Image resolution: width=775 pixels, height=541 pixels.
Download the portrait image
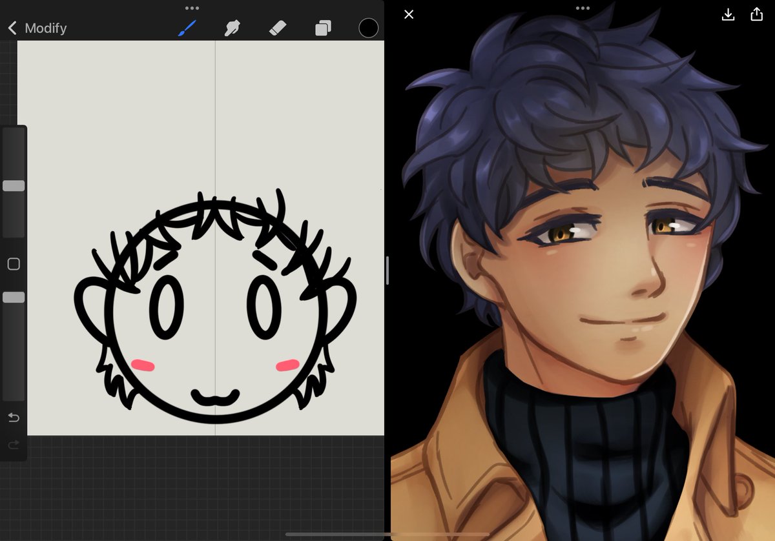[x=728, y=14]
